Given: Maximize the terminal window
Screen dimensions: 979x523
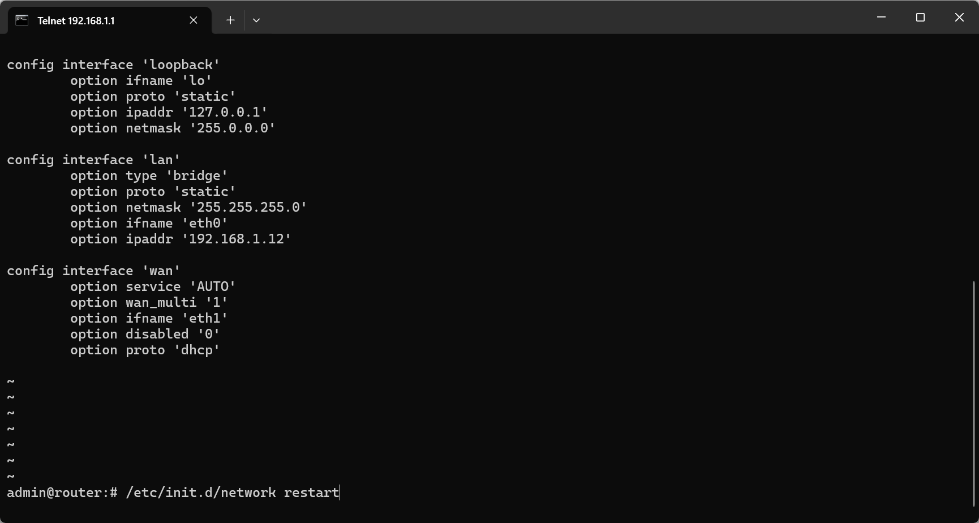Looking at the screenshot, I should pyautogui.click(x=920, y=18).
